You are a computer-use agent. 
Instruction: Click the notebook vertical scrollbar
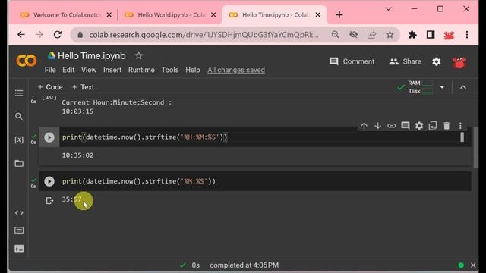pos(476,148)
